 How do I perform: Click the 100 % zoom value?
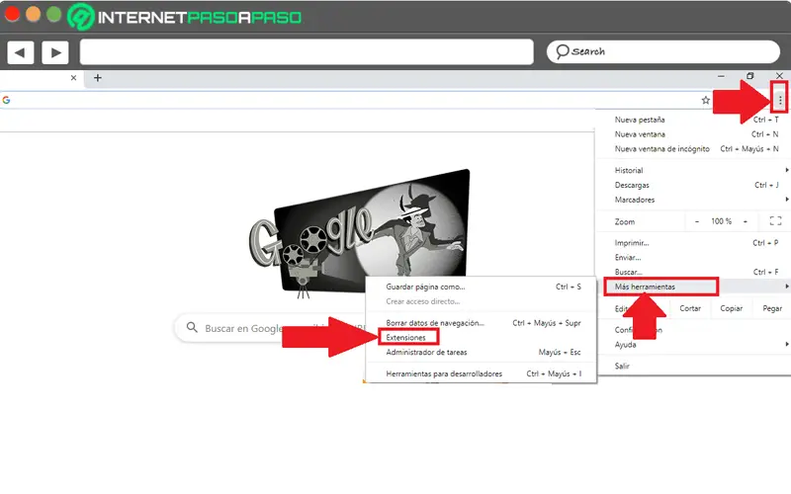(x=721, y=221)
